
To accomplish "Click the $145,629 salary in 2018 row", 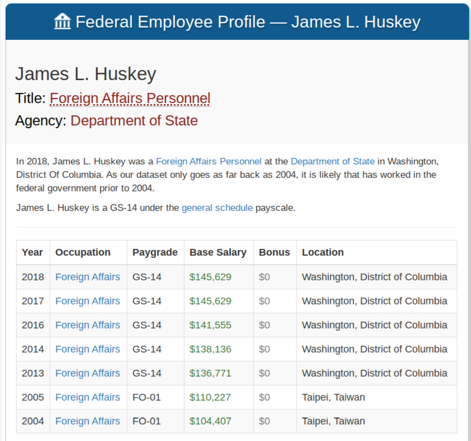I will [x=210, y=277].
